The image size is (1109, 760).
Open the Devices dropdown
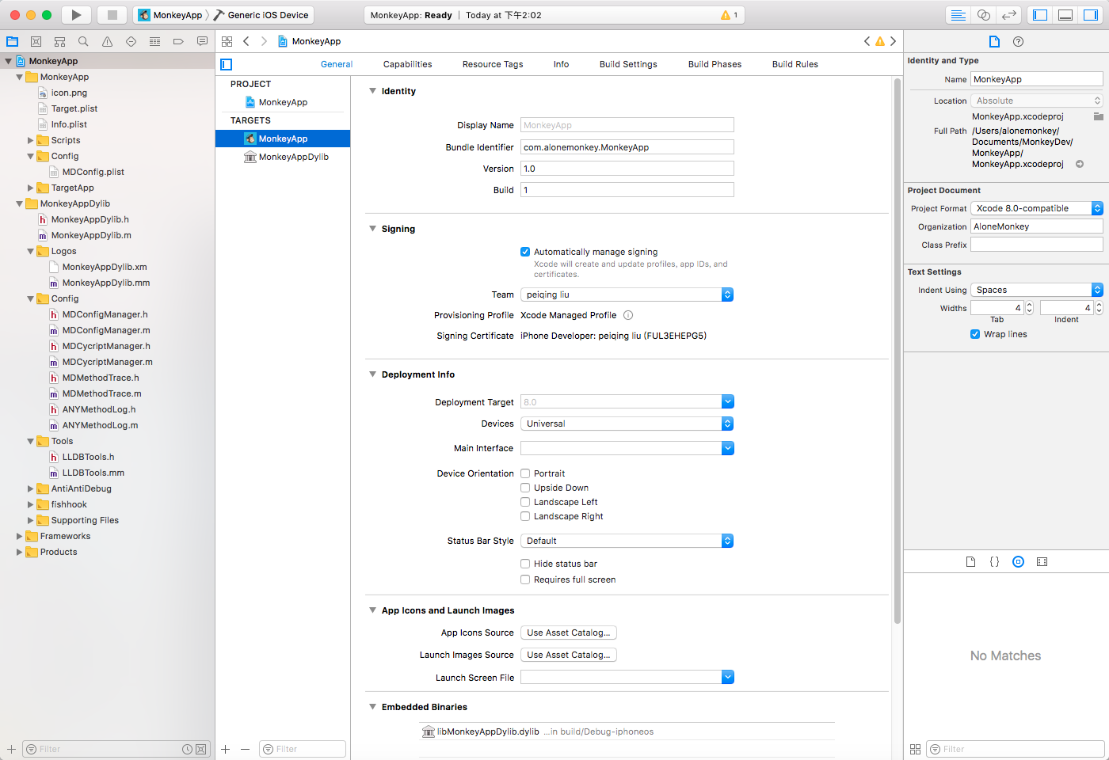point(627,424)
